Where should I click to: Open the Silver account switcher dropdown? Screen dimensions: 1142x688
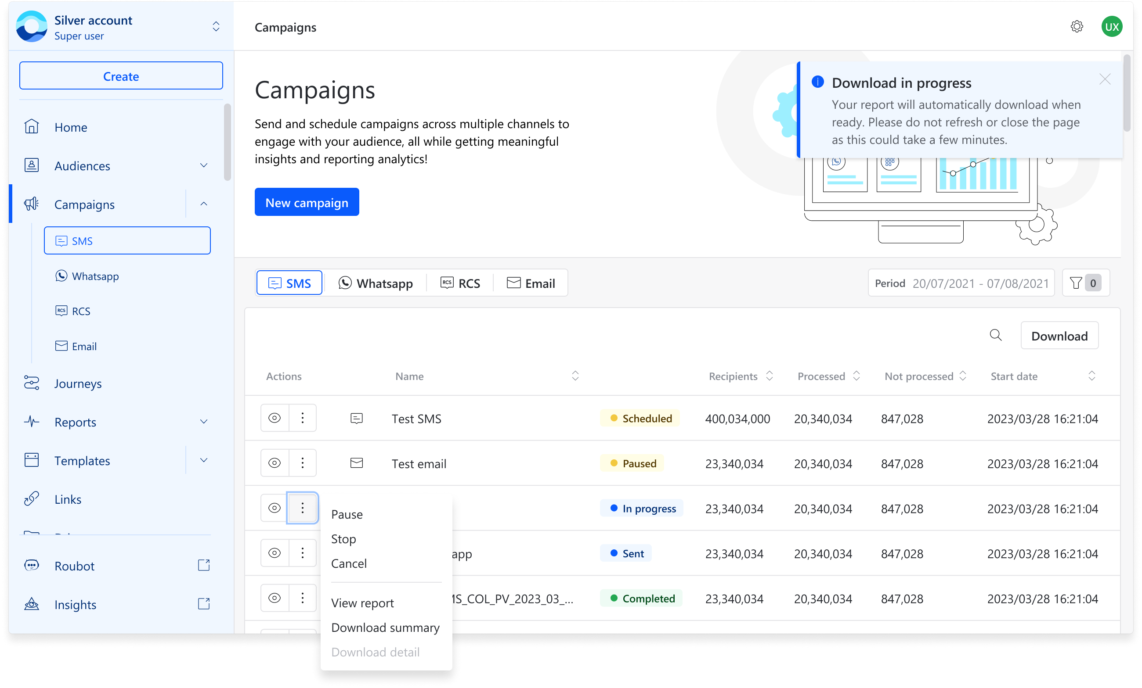click(216, 27)
